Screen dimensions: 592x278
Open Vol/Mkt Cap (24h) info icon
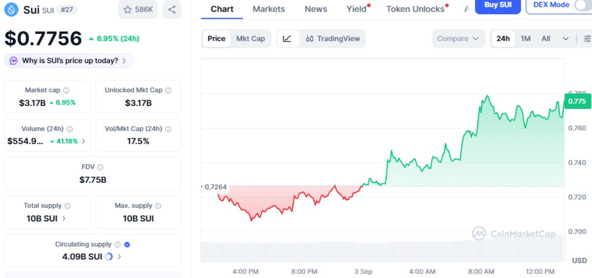point(168,129)
